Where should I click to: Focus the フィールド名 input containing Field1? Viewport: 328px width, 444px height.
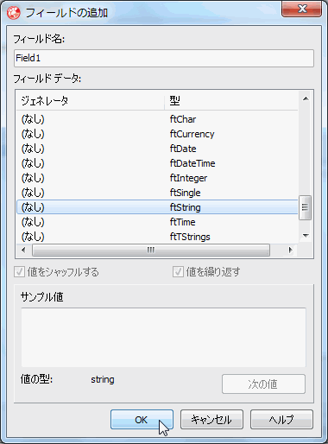(164, 58)
